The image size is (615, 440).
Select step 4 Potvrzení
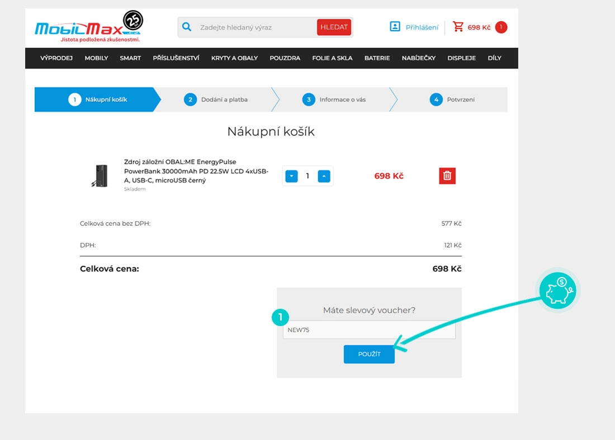point(453,100)
